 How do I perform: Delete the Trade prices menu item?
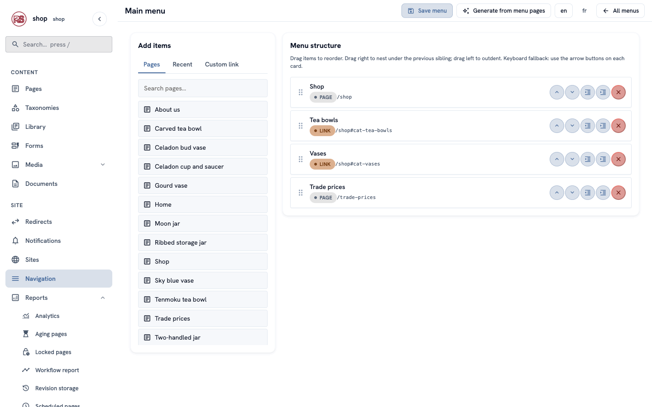618,193
